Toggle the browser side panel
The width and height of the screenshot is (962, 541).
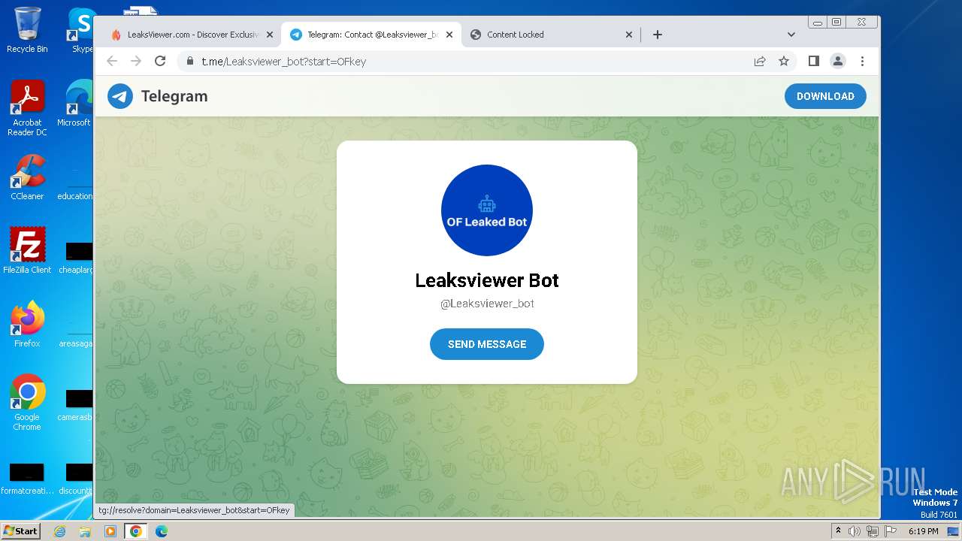click(x=813, y=61)
